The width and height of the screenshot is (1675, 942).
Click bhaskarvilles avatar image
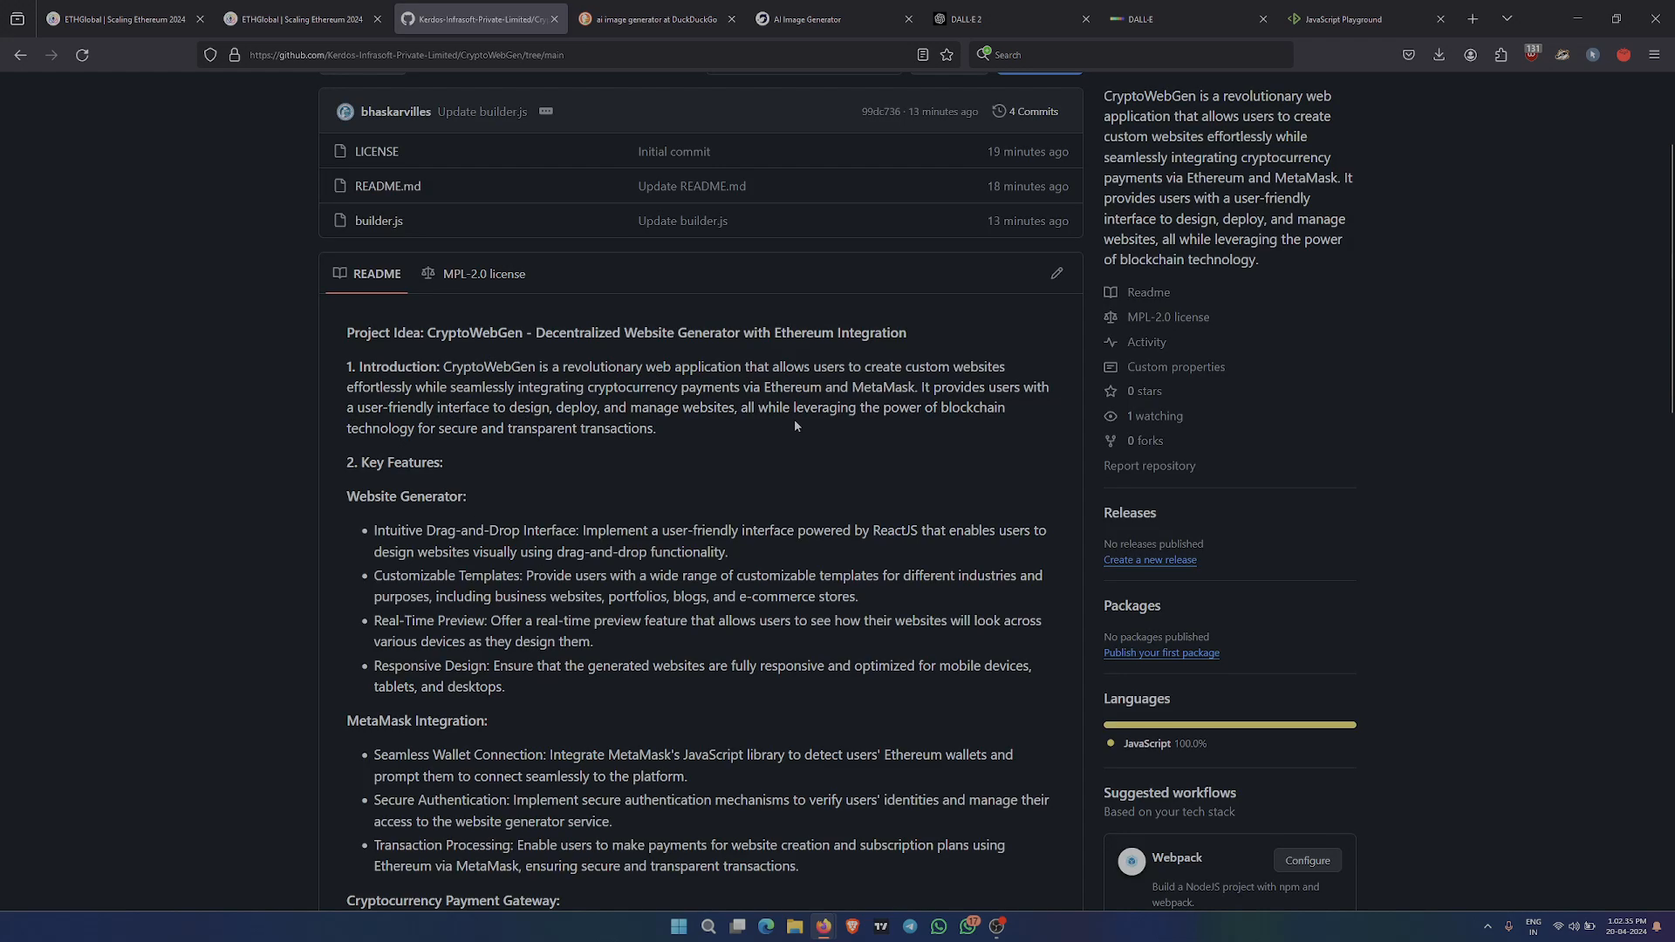click(345, 112)
